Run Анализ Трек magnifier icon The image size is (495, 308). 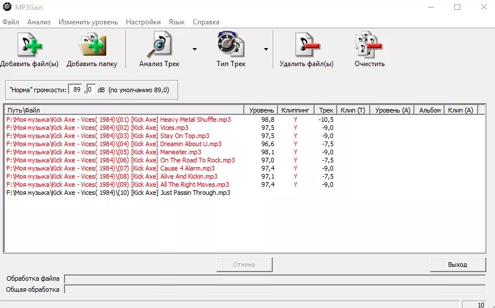[160, 45]
